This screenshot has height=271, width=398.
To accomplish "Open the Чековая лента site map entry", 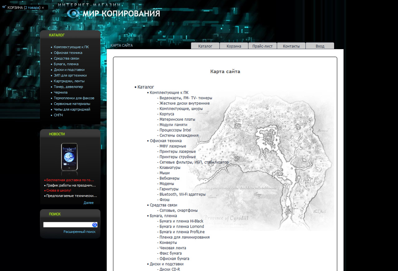I will click(x=173, y=248).
